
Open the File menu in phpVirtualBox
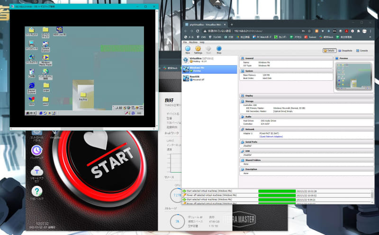click(x=185, y=42)
